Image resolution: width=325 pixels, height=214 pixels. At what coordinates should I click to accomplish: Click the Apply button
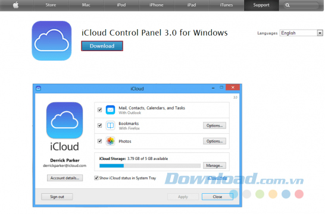tap(183, 197)
